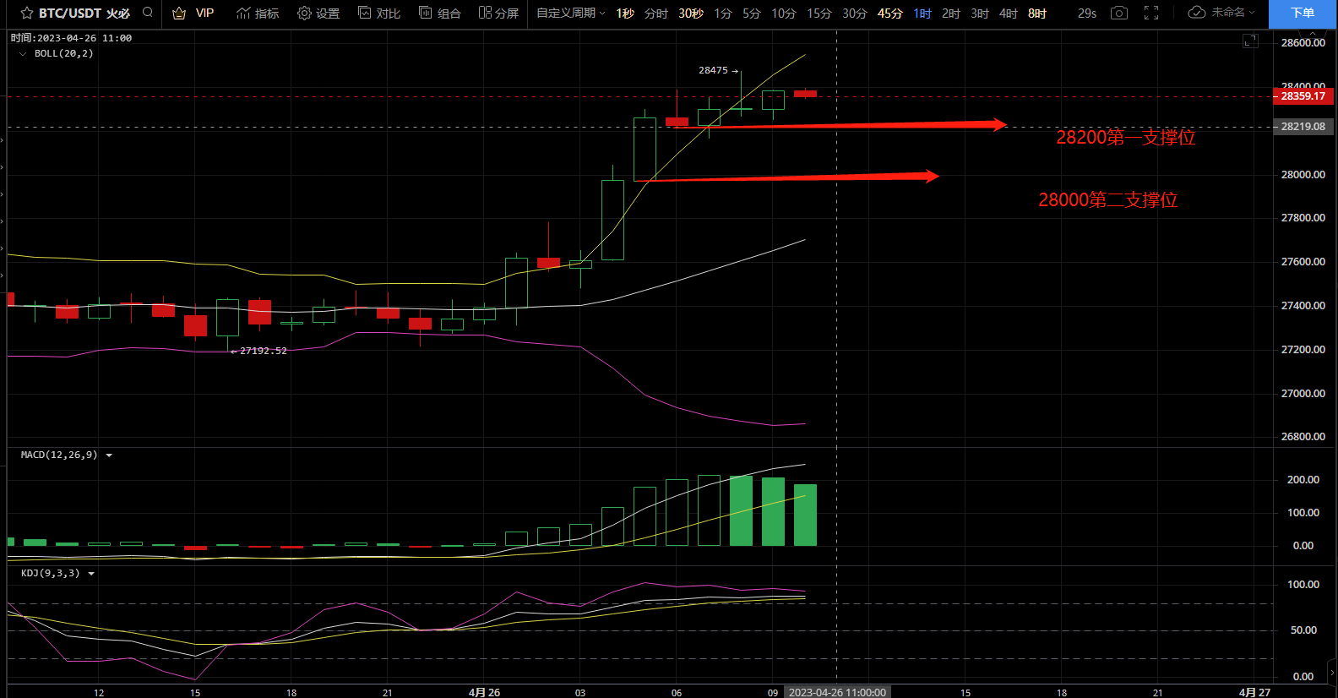Viewport: 1338px width, 698px height.
Task: Select the 1分 timeframe
Action: click(x=723, y=14)
